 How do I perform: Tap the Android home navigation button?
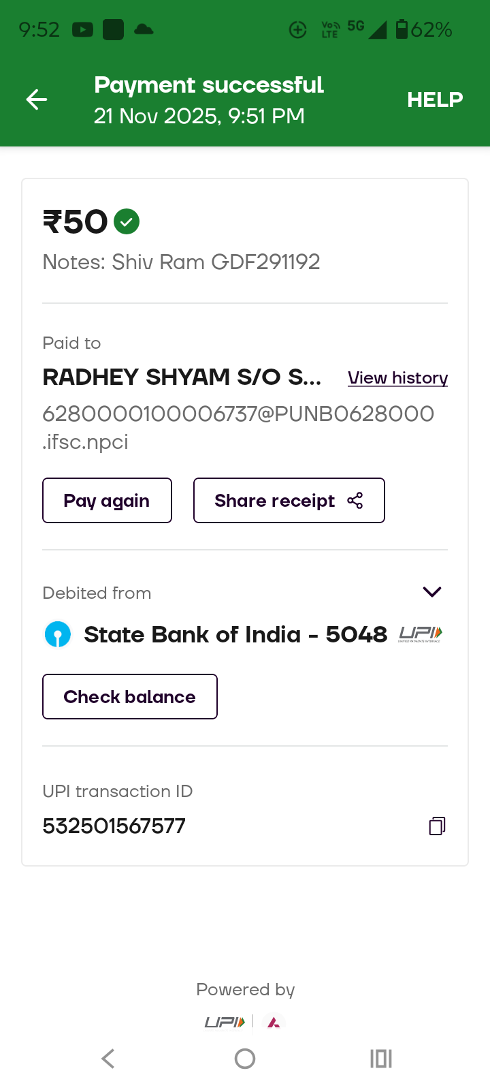pyautogui.click(x=245, y=1058)
